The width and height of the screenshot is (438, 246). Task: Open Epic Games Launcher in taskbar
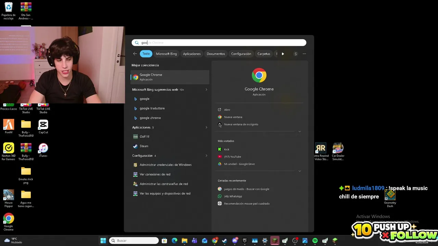tap(245, 241)
